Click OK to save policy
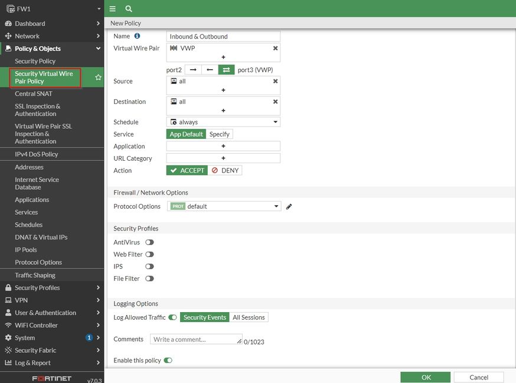This screenshot has height=383, width=516. (x=426, y=378)
